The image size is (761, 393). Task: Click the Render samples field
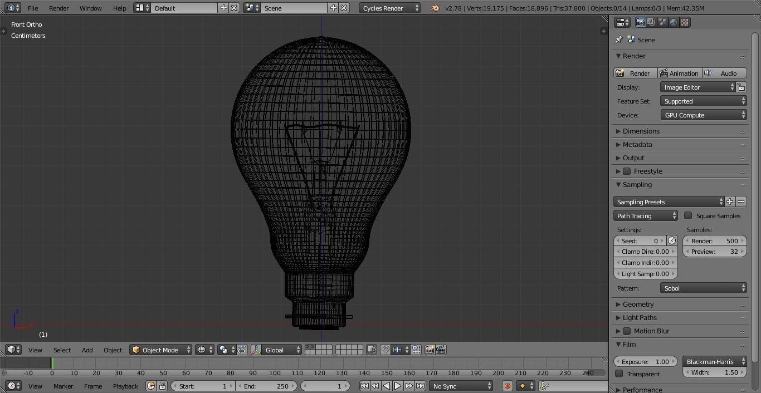pyautogui.click(x=715, y=240)
